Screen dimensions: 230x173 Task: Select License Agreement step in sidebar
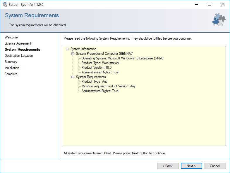click(x=18, y=43)
